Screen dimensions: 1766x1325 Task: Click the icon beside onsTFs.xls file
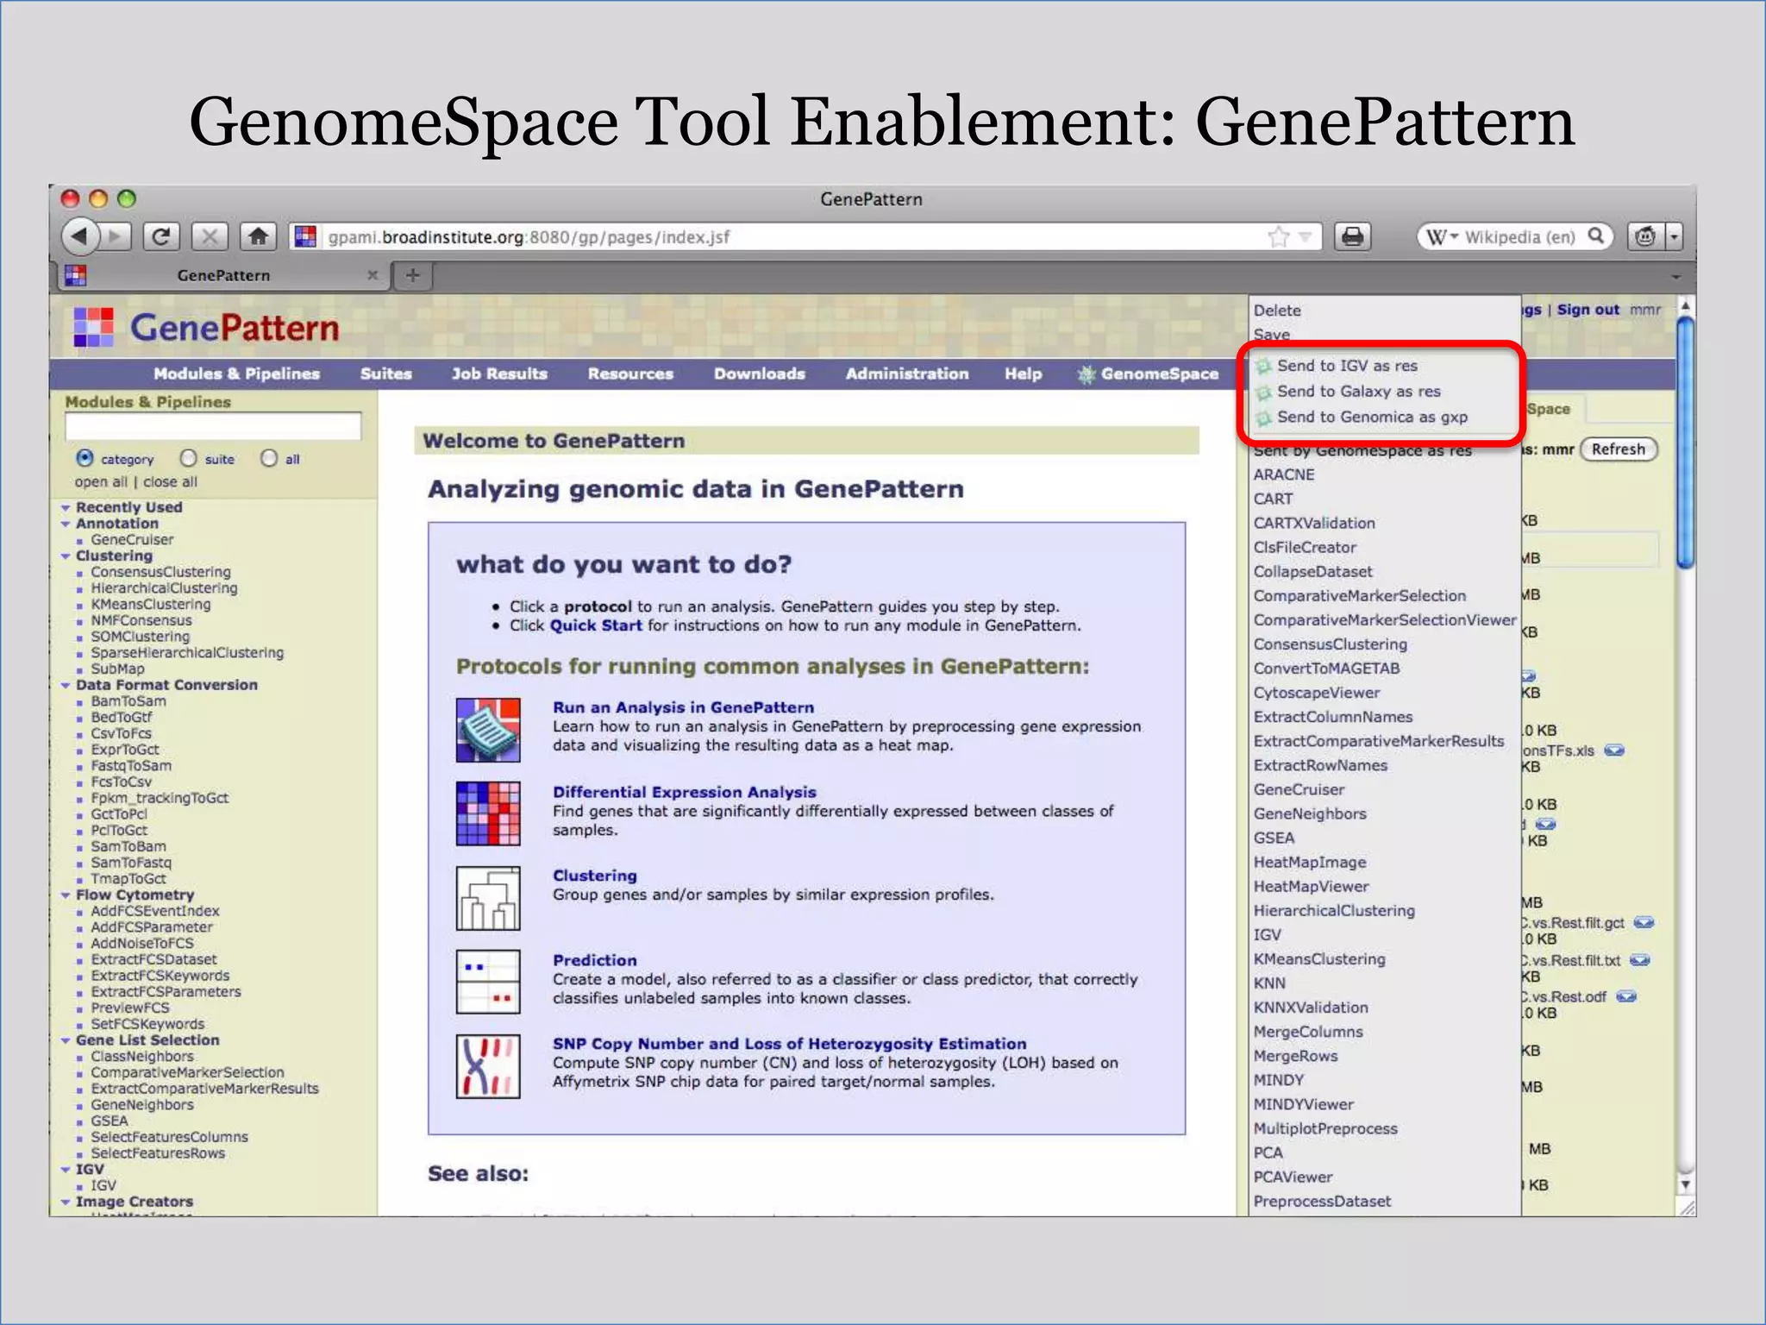[1614, 750]
